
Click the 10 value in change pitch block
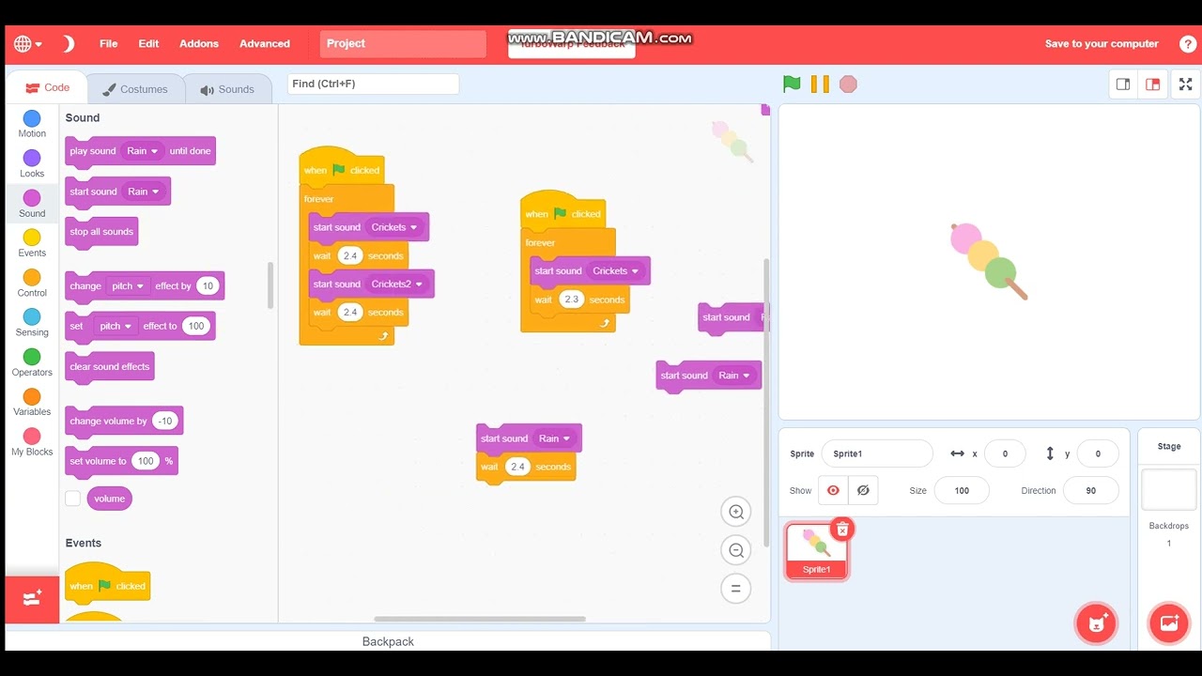click(x=208, y=286)
